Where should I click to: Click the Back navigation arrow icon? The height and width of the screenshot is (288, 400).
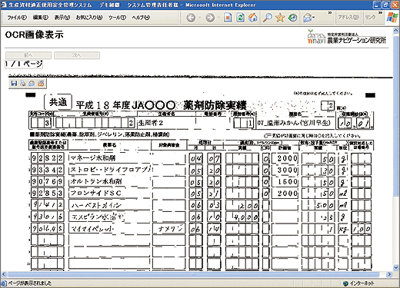click(191, 18)
